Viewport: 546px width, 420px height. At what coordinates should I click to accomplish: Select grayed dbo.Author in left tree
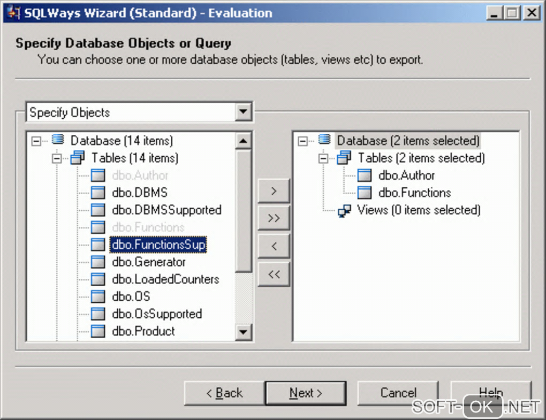[140, 175]
